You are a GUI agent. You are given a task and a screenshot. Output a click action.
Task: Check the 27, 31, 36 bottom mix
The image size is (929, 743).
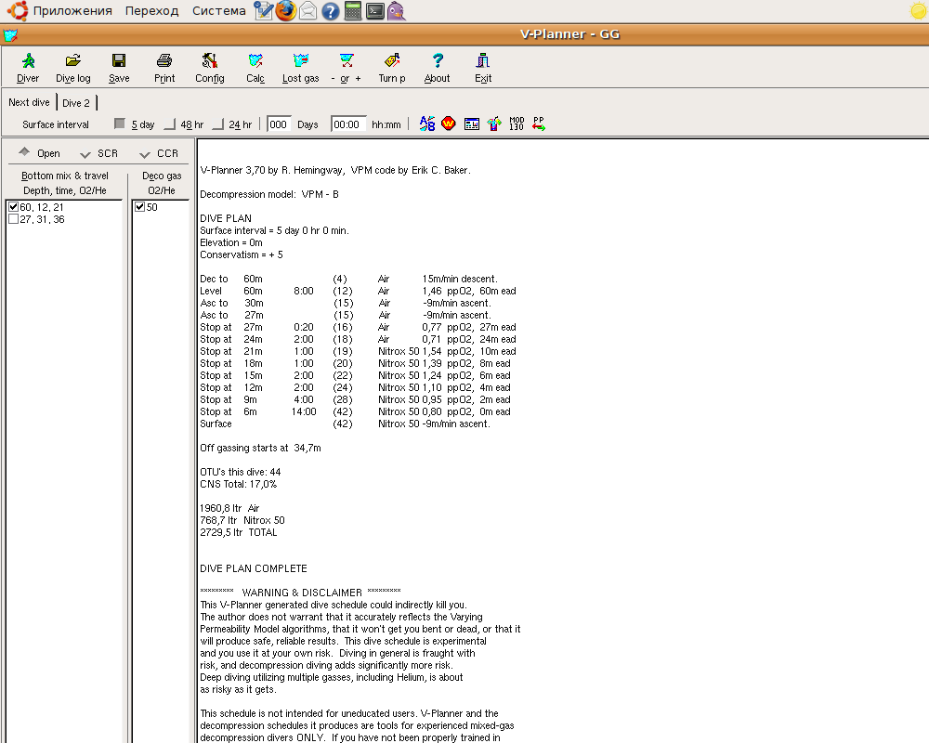14,219
